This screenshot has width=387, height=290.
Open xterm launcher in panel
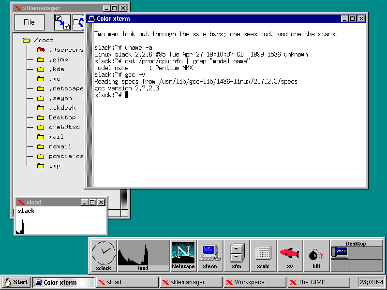(x=210, y=255)
